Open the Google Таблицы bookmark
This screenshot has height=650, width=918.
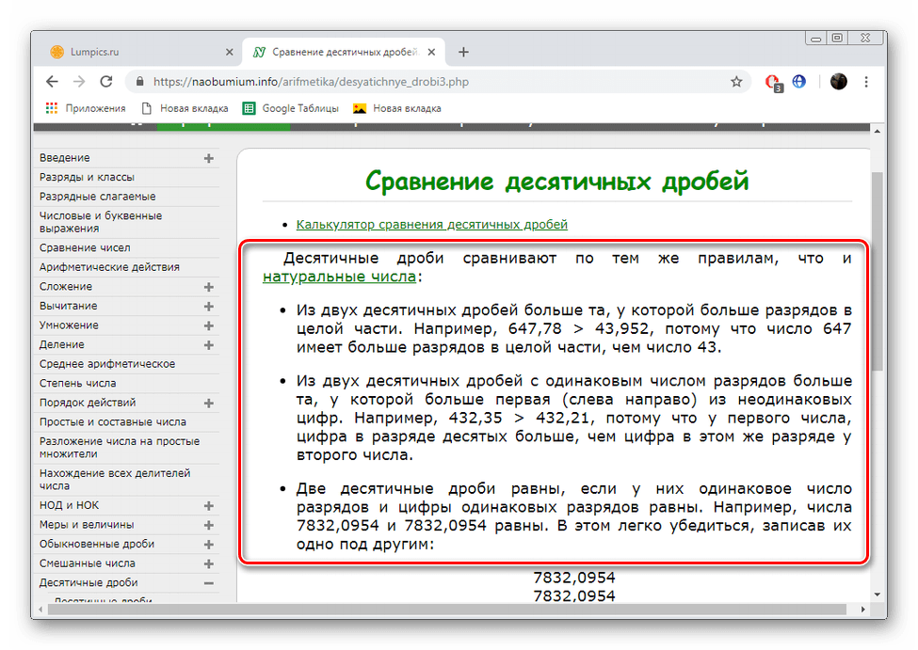[x=291, y=108]
